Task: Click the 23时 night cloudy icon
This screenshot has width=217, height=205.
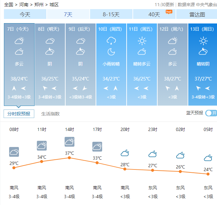Action: coord(152,154)
